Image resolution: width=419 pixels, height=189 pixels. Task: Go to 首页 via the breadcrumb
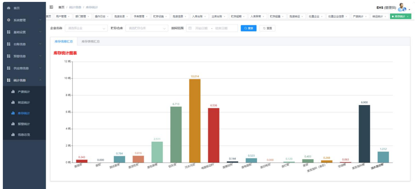(61, 7)
